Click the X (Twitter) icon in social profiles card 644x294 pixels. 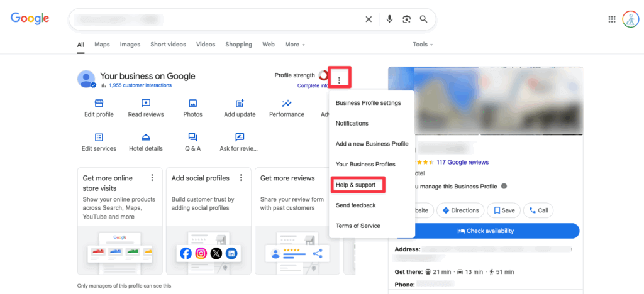click(x=216, y=253)
